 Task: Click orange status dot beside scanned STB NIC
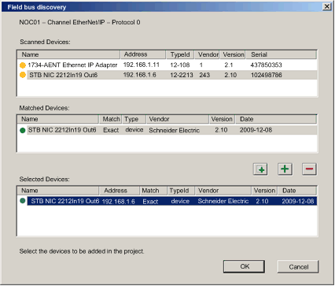23,75
